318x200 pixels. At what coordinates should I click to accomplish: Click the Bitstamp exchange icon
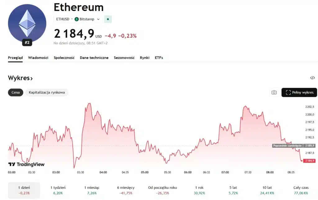point(77,19)
